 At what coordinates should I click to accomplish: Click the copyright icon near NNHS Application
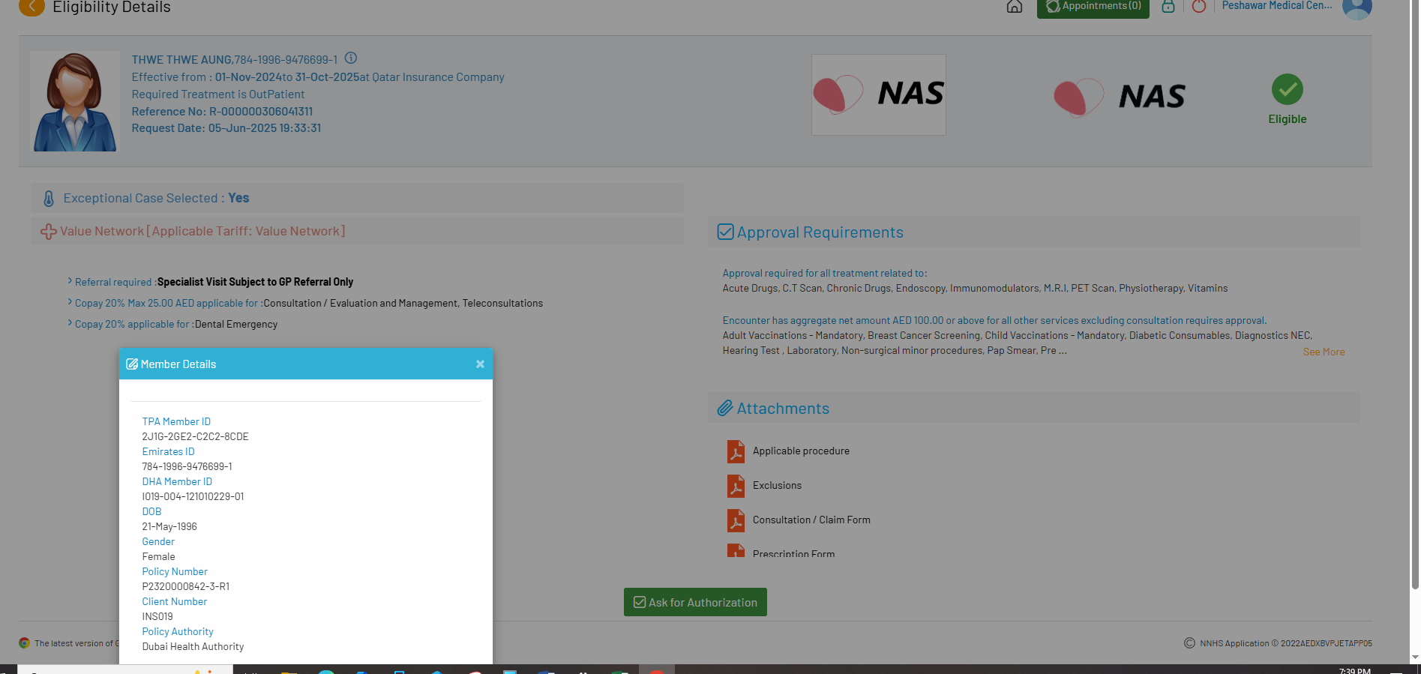(1189, 643)
